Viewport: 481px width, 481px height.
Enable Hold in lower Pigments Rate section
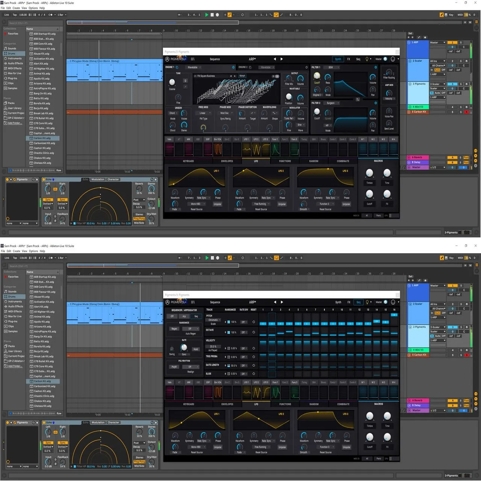(195, 349)
